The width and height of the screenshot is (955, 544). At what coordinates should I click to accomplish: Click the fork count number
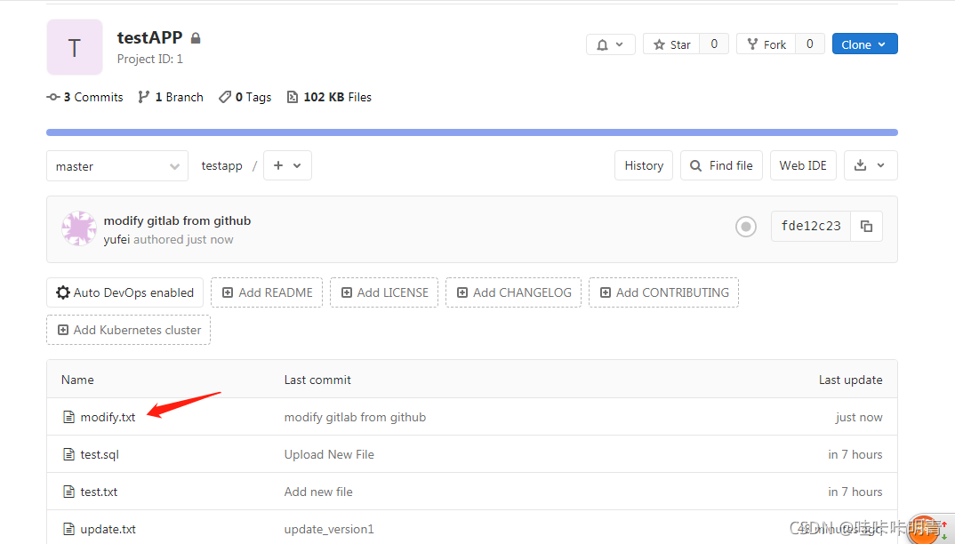click(809, 44)
